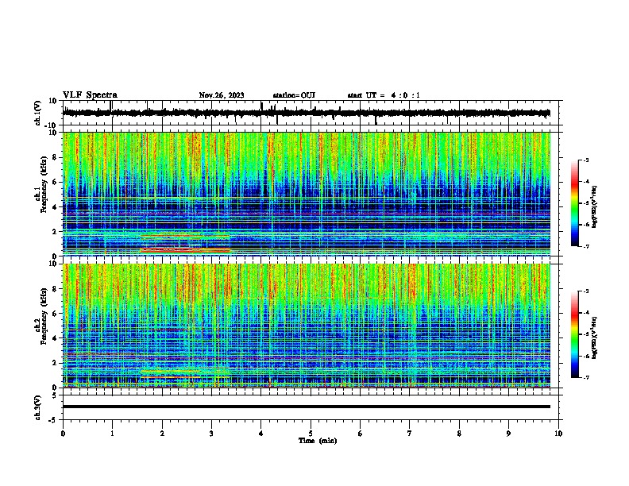Screen dimensions: 629x486
Task: Click the ch.1 "Frequency (kHz)" axis label
Action: 44,184
